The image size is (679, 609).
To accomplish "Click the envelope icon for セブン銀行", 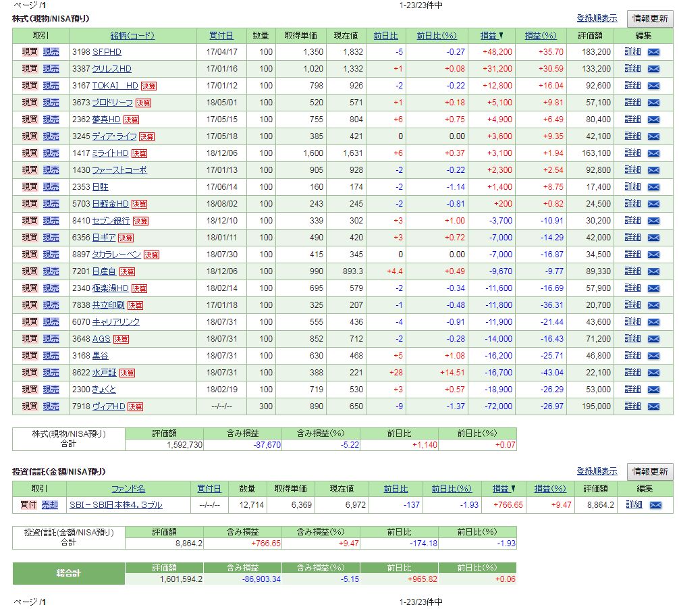I will tap(653, 221).
